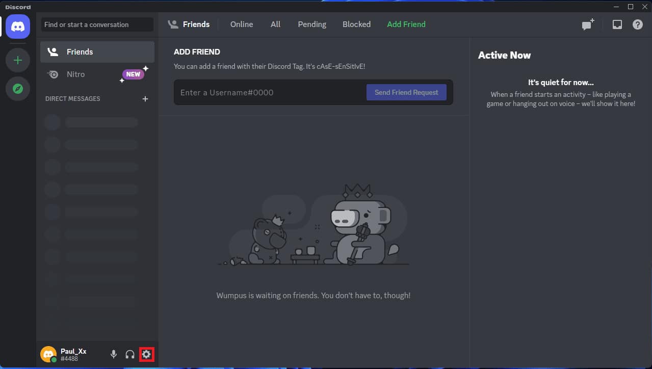The height and width of the screenshot is (369, 652).
Task: Click the Paul_Xx username text
Action: pos(73,351)
